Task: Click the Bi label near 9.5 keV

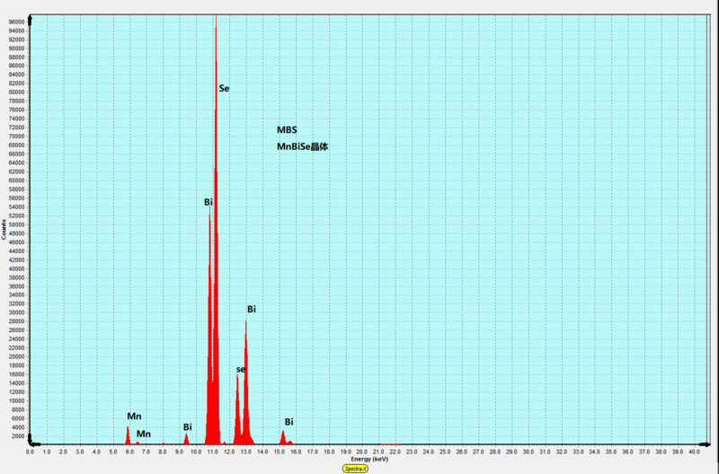Action: (x=187, y=427)
